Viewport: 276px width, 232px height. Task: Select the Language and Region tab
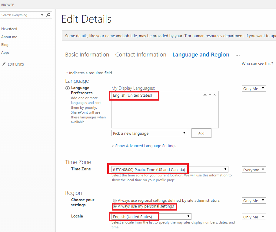(201, 55)
